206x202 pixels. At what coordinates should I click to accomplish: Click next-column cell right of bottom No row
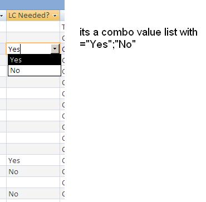pyautogui.click(x=62, y=194)
